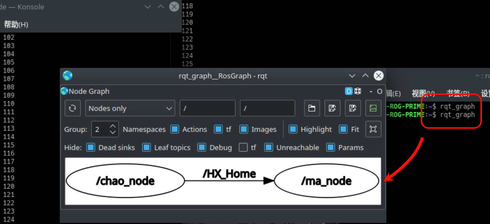Uncheck the Highlight checkbox

(293, 129)
